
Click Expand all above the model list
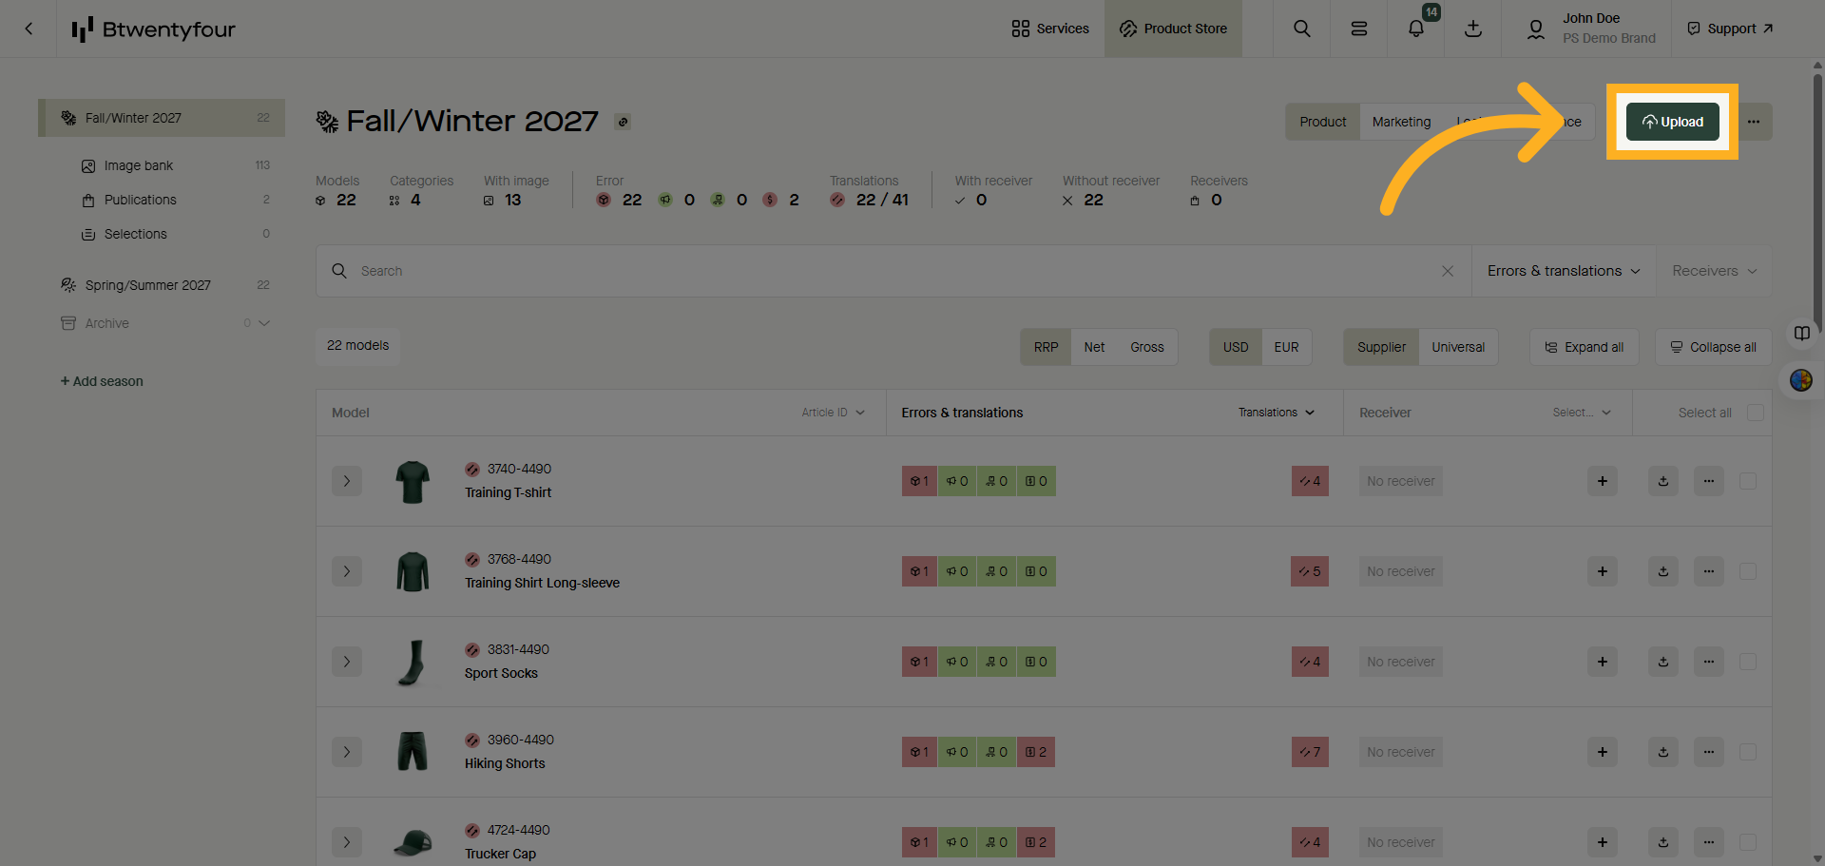(1584, 347)
